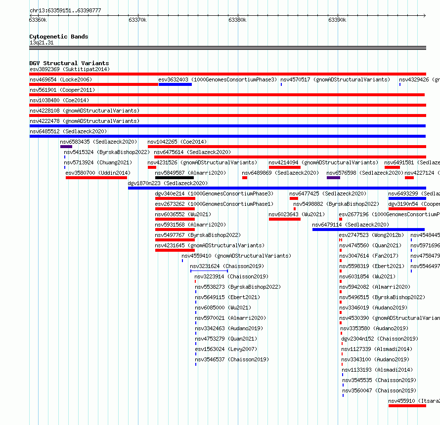Select the purple bar under nsv6583435
This screenshot has height=425, width=440.
(x=66, y=147)
